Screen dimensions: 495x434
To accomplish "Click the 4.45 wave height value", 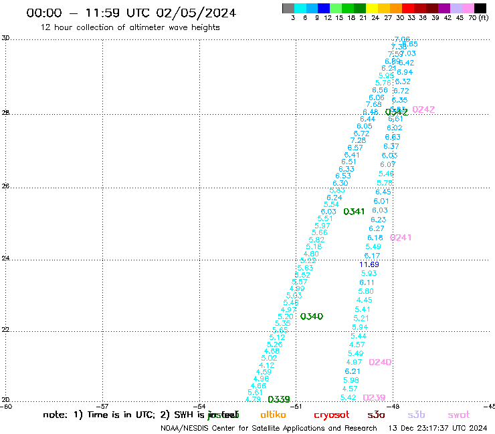I will (x=365, y=300).
